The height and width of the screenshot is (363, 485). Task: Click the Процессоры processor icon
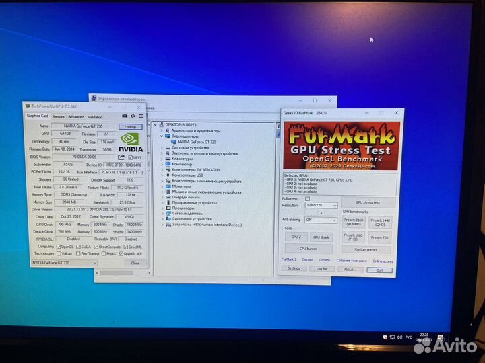pos(168,208)
